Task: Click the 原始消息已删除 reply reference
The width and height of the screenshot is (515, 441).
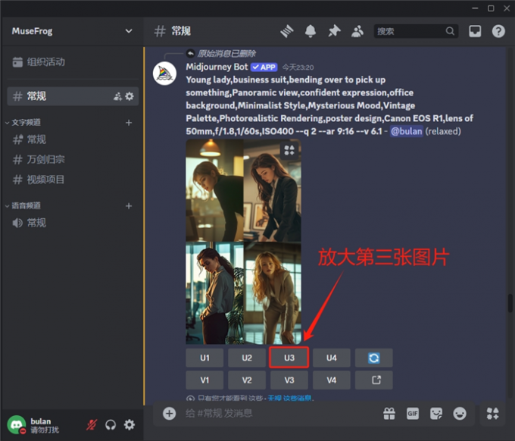Action: pos(226,53)
